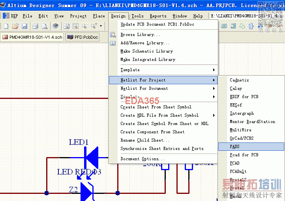Click the Fit Document zoom icon
285x201 pixels.
[67, 26]
